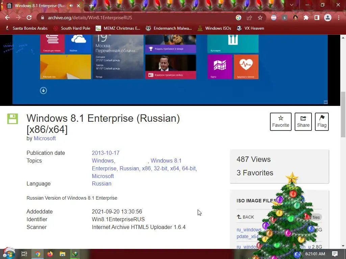Click the scrollbar up arrow
346x259 pixels.
coord(343,38)
